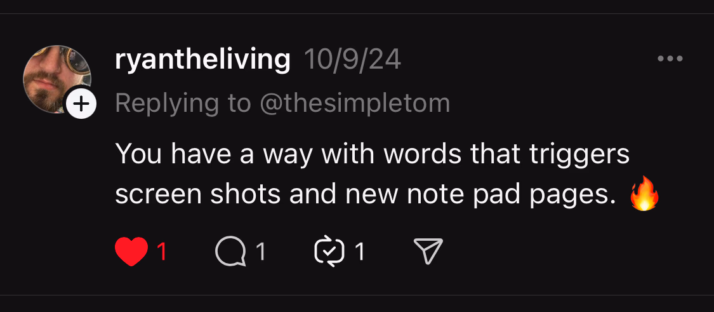Share post with the paper plane icon

427,252
